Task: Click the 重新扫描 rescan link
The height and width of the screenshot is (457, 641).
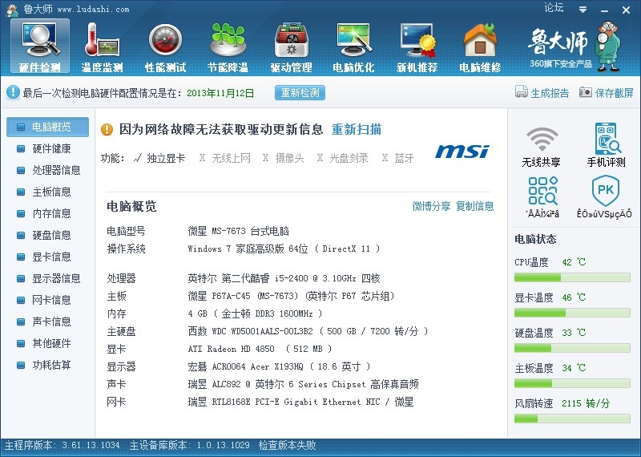Action: (x=356, y=130)
